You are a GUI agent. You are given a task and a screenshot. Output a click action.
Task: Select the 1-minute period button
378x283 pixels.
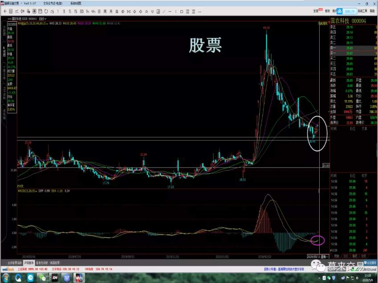click(58, 11)
